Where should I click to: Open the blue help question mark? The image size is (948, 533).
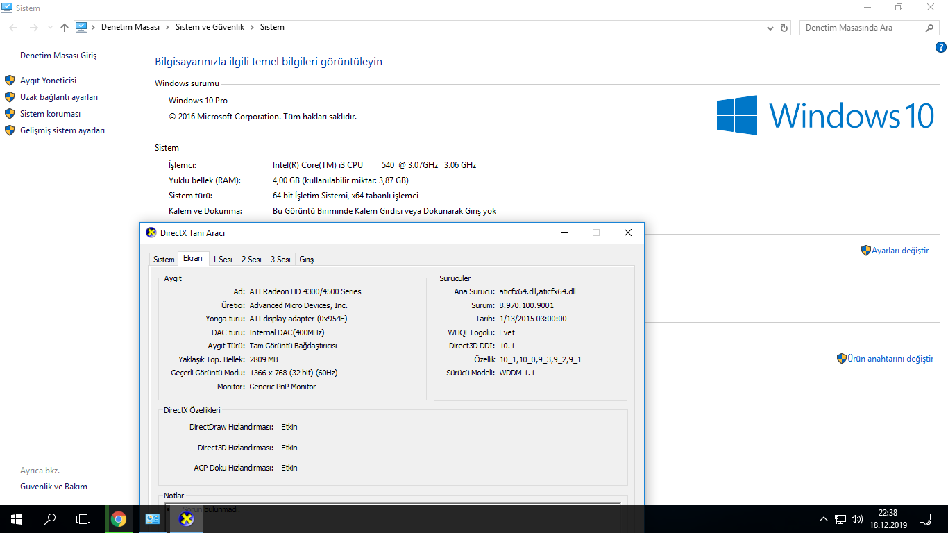[941, 47]
